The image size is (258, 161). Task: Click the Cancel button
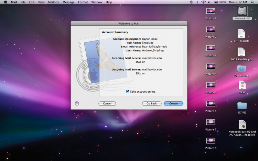click(x=107, y=103)
